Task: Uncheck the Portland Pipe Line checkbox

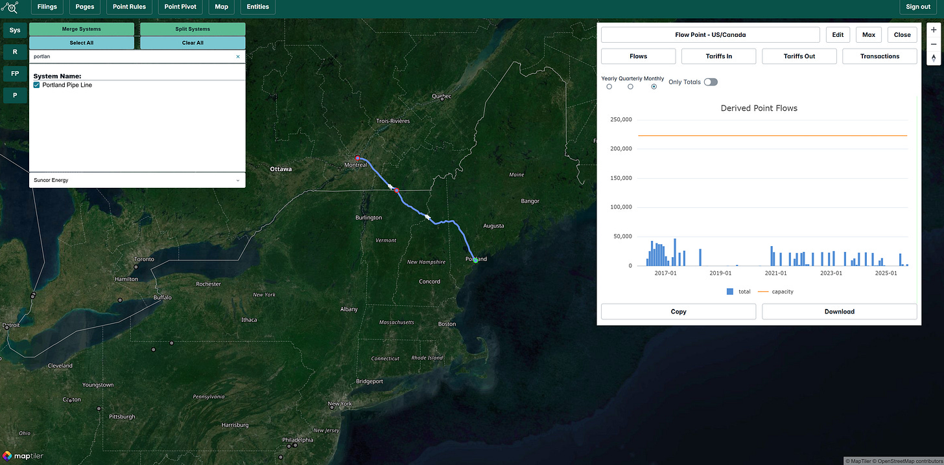Action: coord(37,85)
